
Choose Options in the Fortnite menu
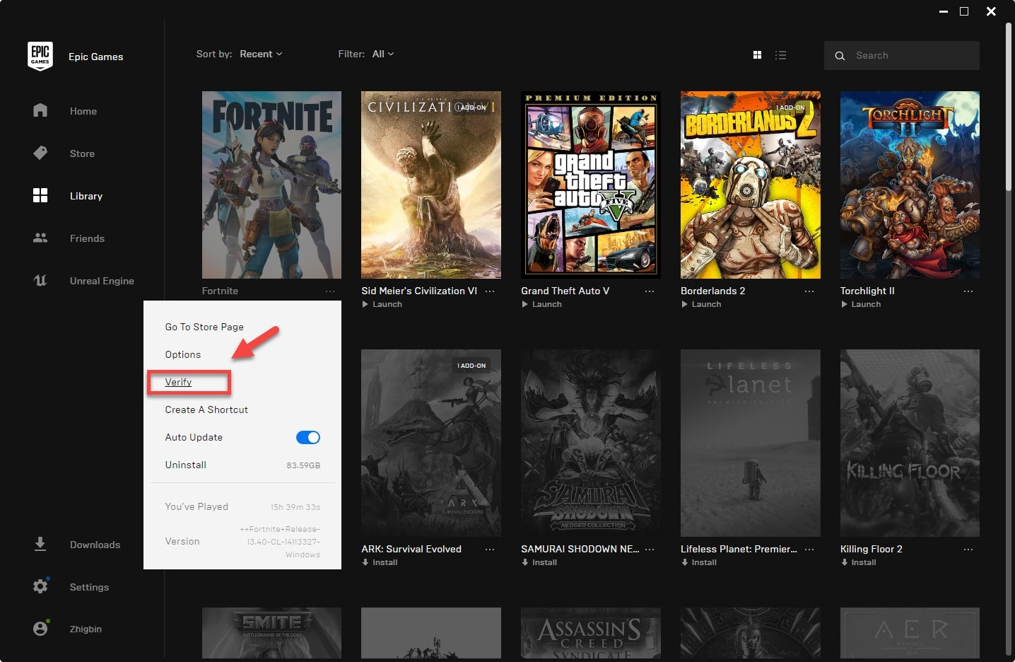point(183,354)
